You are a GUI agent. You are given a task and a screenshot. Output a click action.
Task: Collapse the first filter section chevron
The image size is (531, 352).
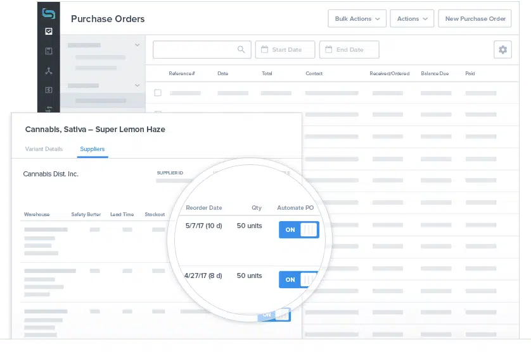tap(138, 46)
